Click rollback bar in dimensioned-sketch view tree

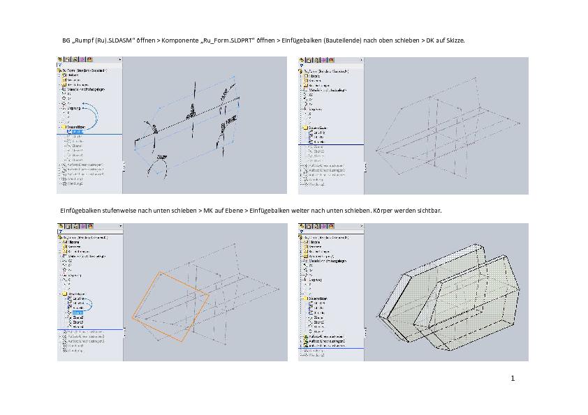tap(89, 134)
